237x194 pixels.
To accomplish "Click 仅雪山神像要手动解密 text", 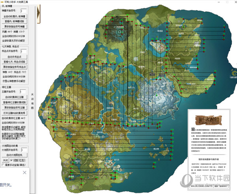I will [x=14, y=81].
